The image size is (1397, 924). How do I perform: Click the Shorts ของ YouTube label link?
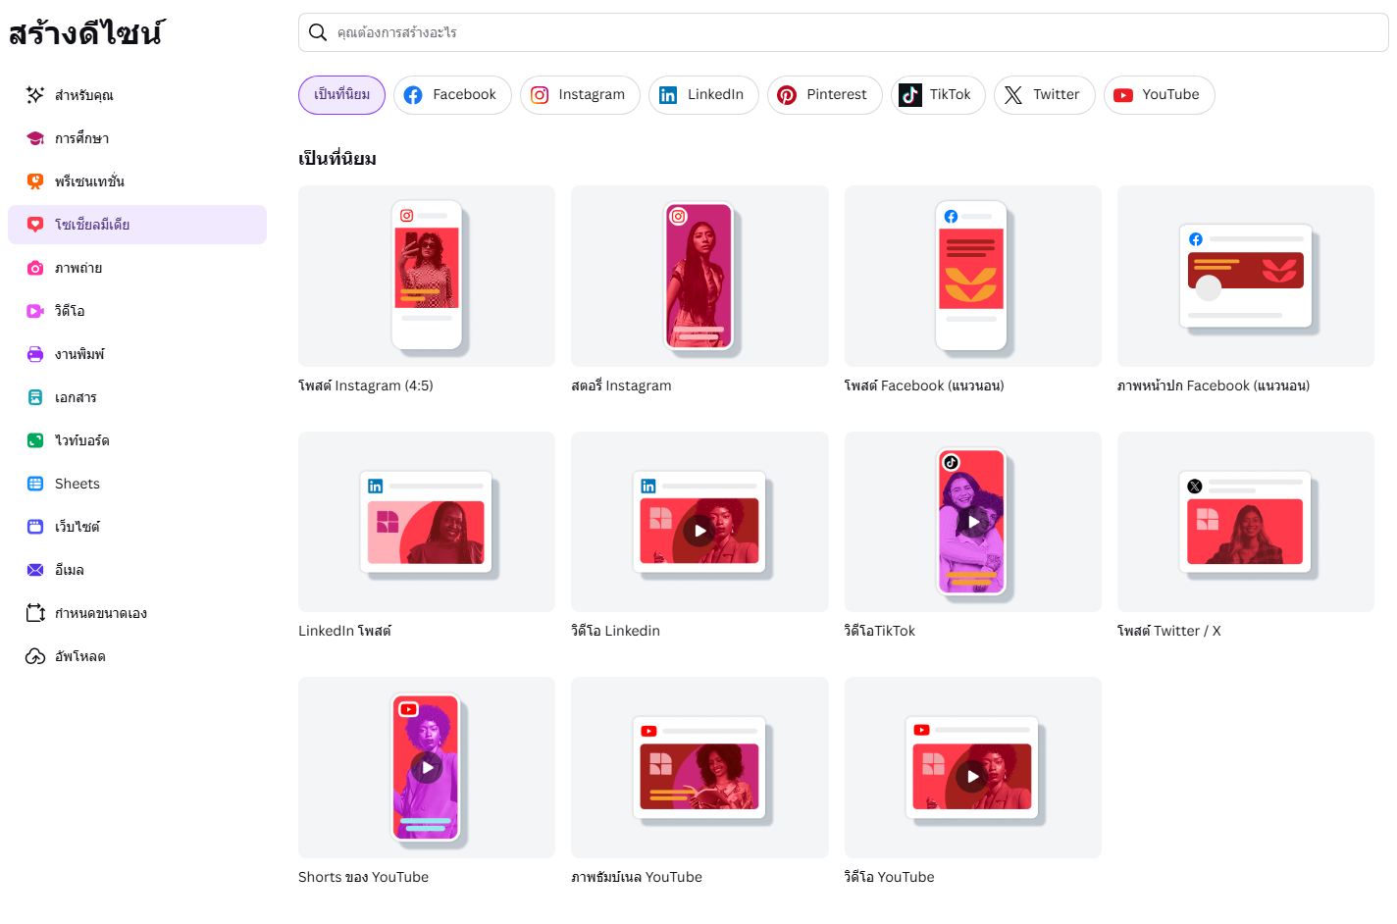pyautogui.click(x=363, y=877)
